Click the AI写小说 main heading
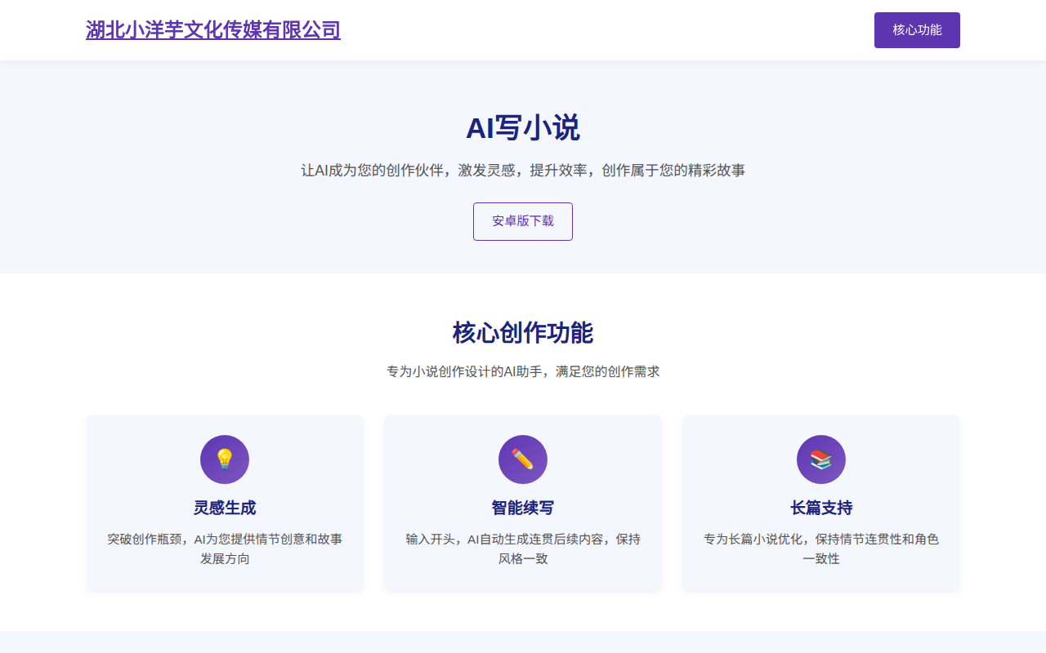 (523, 128)
